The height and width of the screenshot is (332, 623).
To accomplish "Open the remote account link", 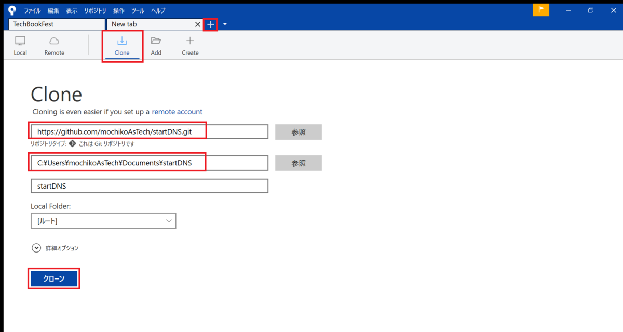I will click(x=177, y=112).
